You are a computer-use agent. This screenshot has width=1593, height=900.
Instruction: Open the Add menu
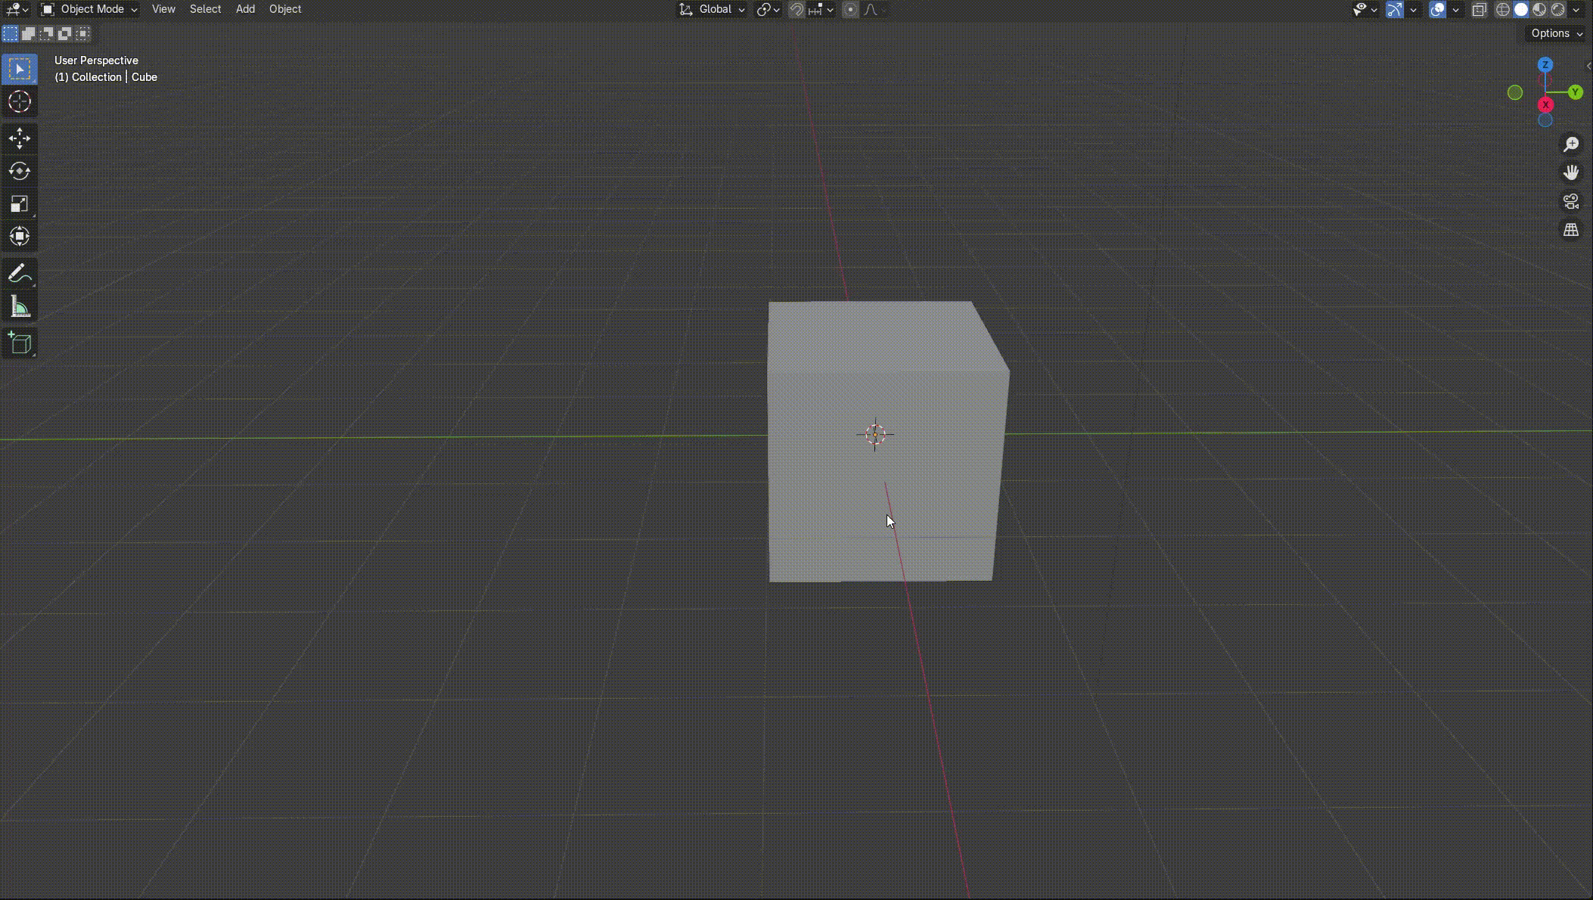pyautogui.click(x=245, y=9)
